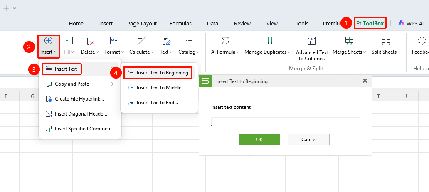Expand the Catalog dropdown arrow
The width and height of the screenshot is (429, 192).
pos(198,52)
